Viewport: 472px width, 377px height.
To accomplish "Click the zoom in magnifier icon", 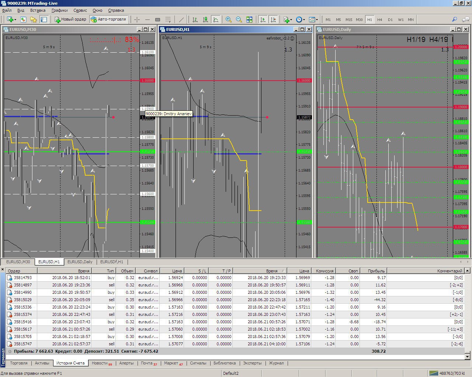I will [229, 20].
